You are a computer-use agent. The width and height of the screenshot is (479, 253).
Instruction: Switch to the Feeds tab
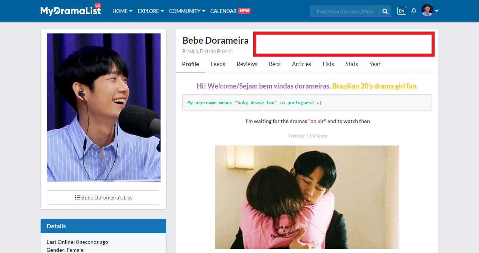coord(218,64)
